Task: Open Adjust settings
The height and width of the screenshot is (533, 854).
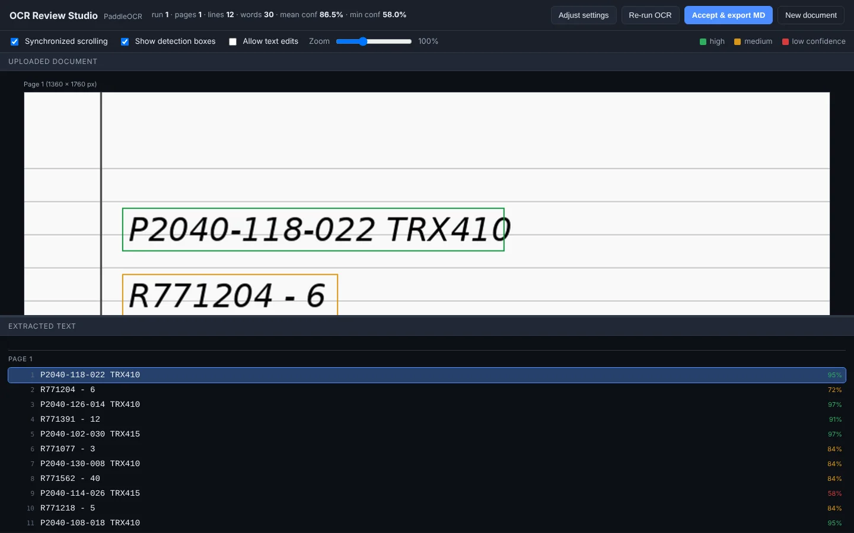Action: (584, 15)
